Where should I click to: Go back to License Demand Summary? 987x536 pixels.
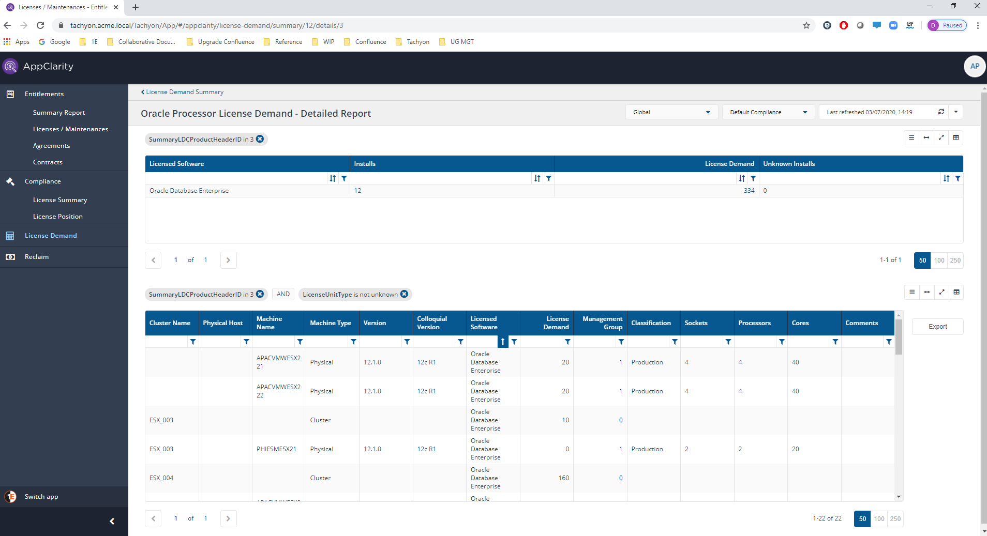(182, 92)
